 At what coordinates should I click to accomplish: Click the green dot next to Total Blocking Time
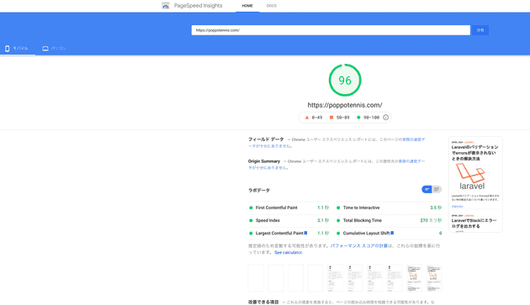click(x=338, y=221)
